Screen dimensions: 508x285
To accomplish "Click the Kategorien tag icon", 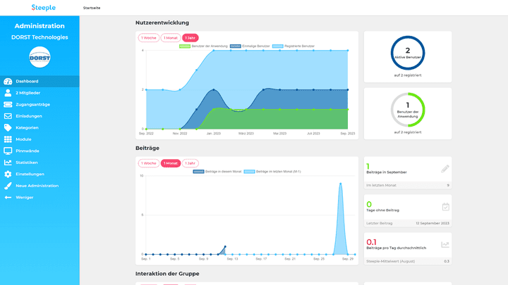I will [x=8, y=127].
